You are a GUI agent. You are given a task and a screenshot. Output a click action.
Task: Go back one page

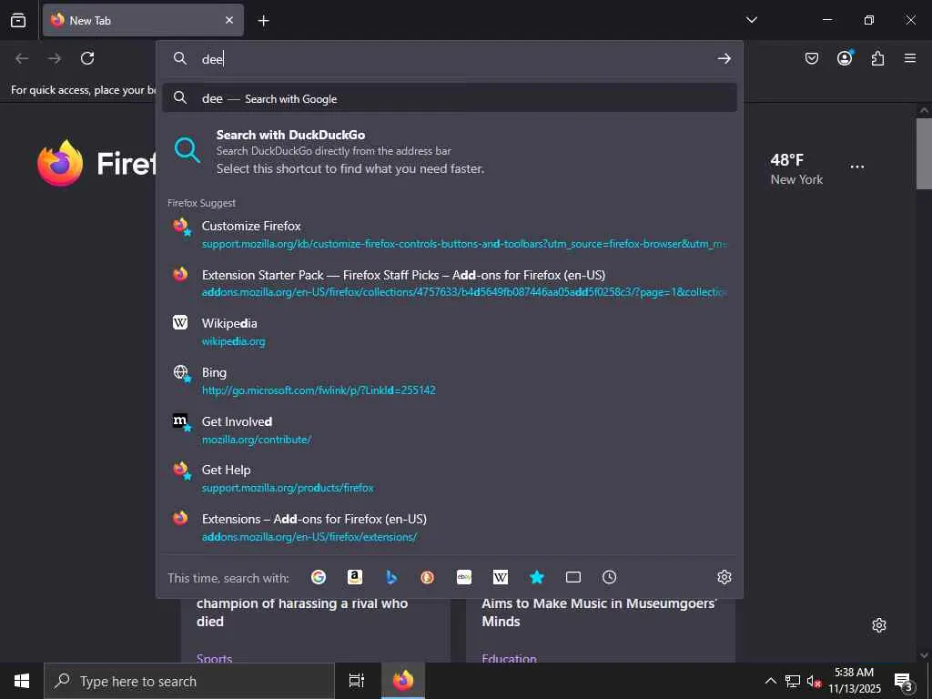tap(22, 58)
